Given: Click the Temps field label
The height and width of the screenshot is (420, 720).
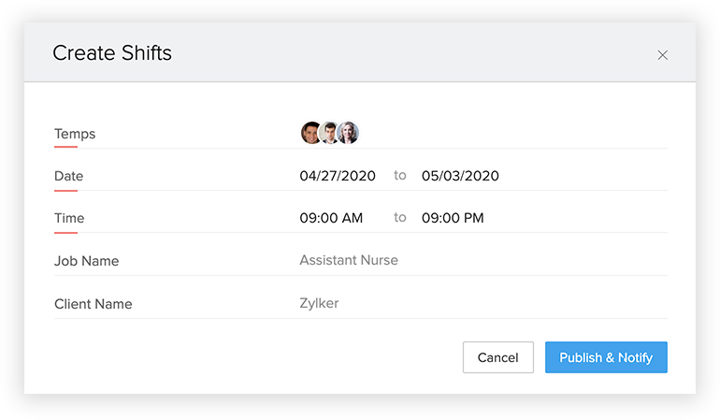Looking at the screenshot, I should tap(75, 134).
